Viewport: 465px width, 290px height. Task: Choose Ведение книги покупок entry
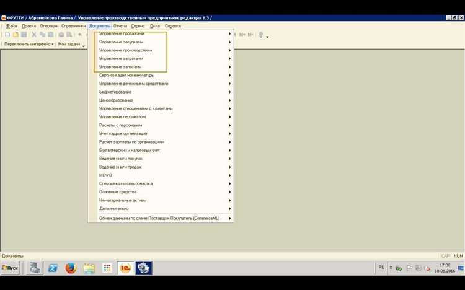click(161, 159)
